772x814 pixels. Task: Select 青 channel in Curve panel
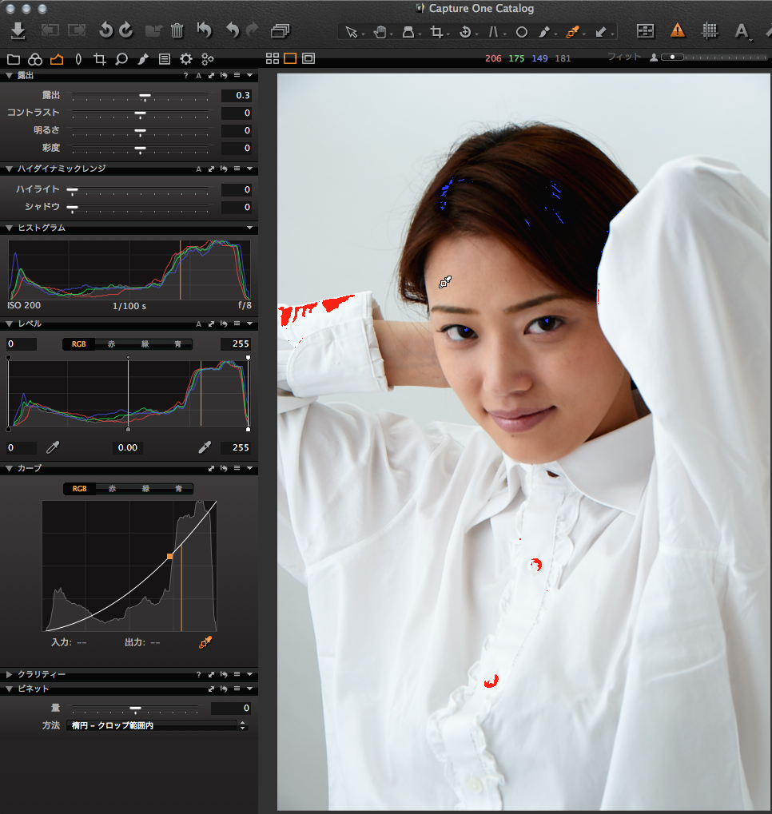(x=178, y=488)
